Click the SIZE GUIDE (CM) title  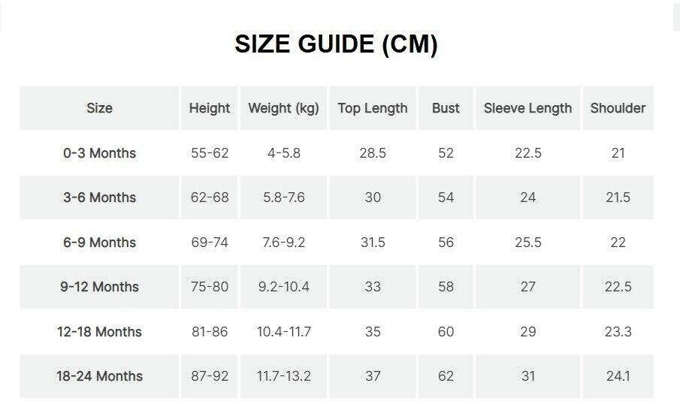(x=336, y=44)
